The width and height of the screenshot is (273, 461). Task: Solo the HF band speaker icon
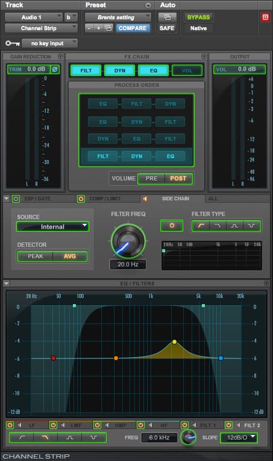[x=151, y=425]
